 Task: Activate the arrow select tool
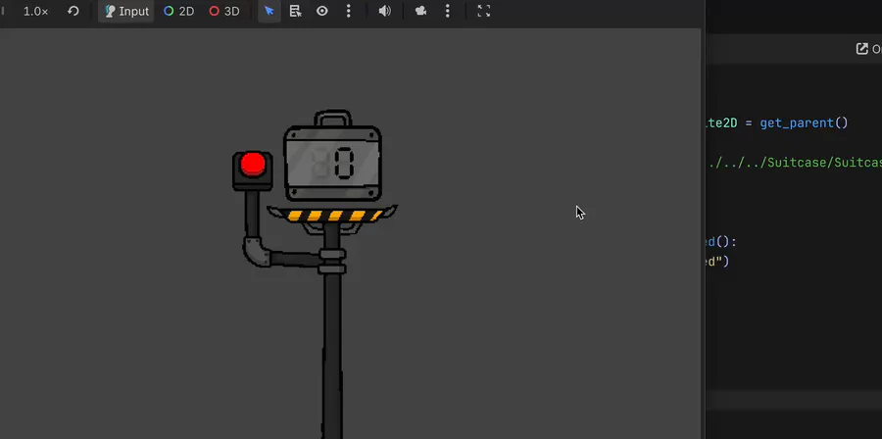(269, 11)
